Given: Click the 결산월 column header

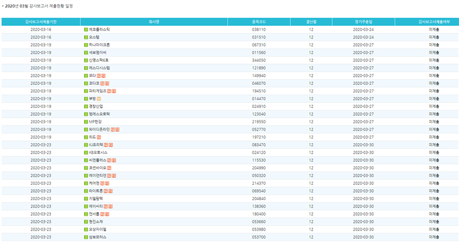Looking at the screenshot, I should [x=311, y=22].
